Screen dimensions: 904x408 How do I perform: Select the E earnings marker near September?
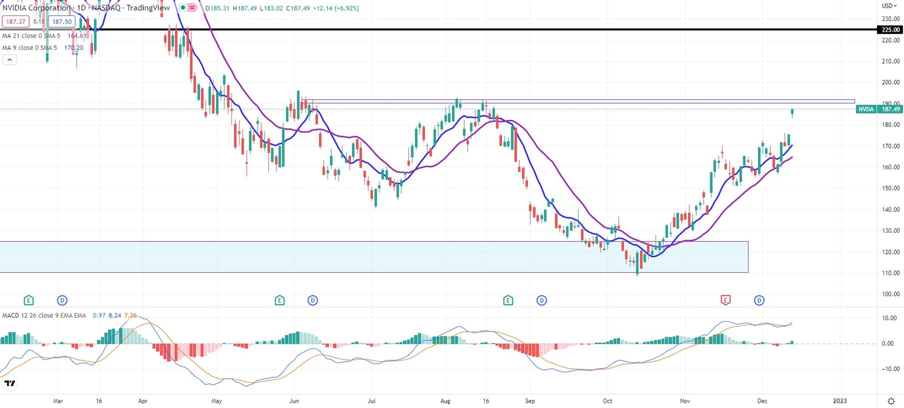507,300
